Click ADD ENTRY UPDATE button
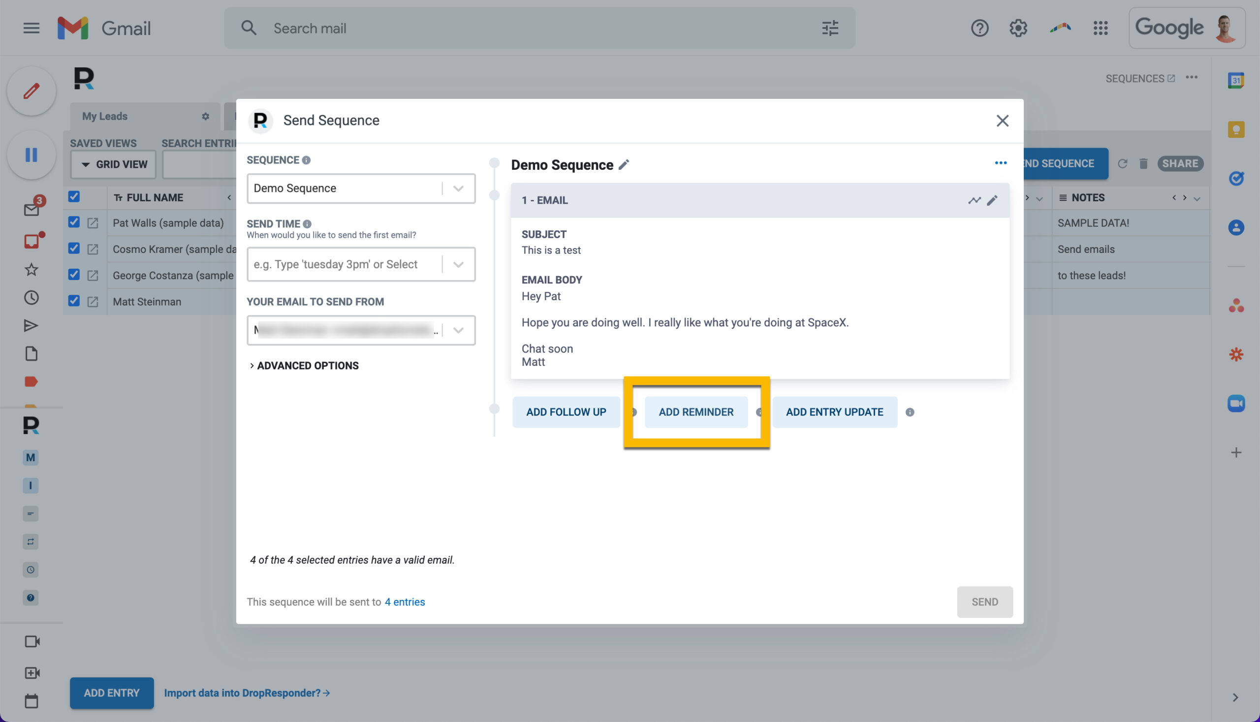 (835, 412)
